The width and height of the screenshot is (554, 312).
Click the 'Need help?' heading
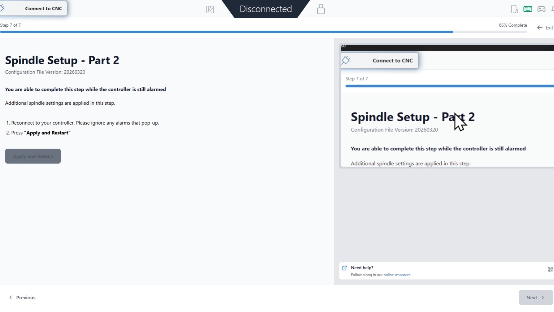(x=362, y=268)
